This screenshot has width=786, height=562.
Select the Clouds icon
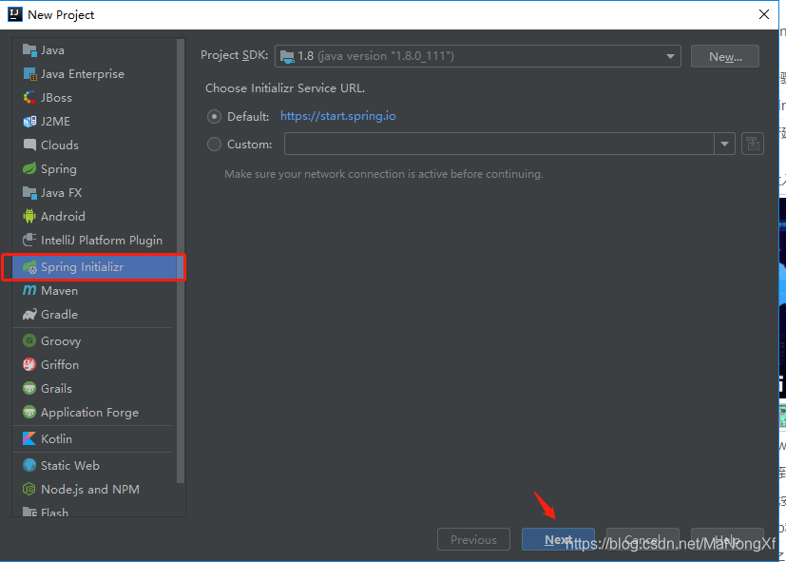29,145
